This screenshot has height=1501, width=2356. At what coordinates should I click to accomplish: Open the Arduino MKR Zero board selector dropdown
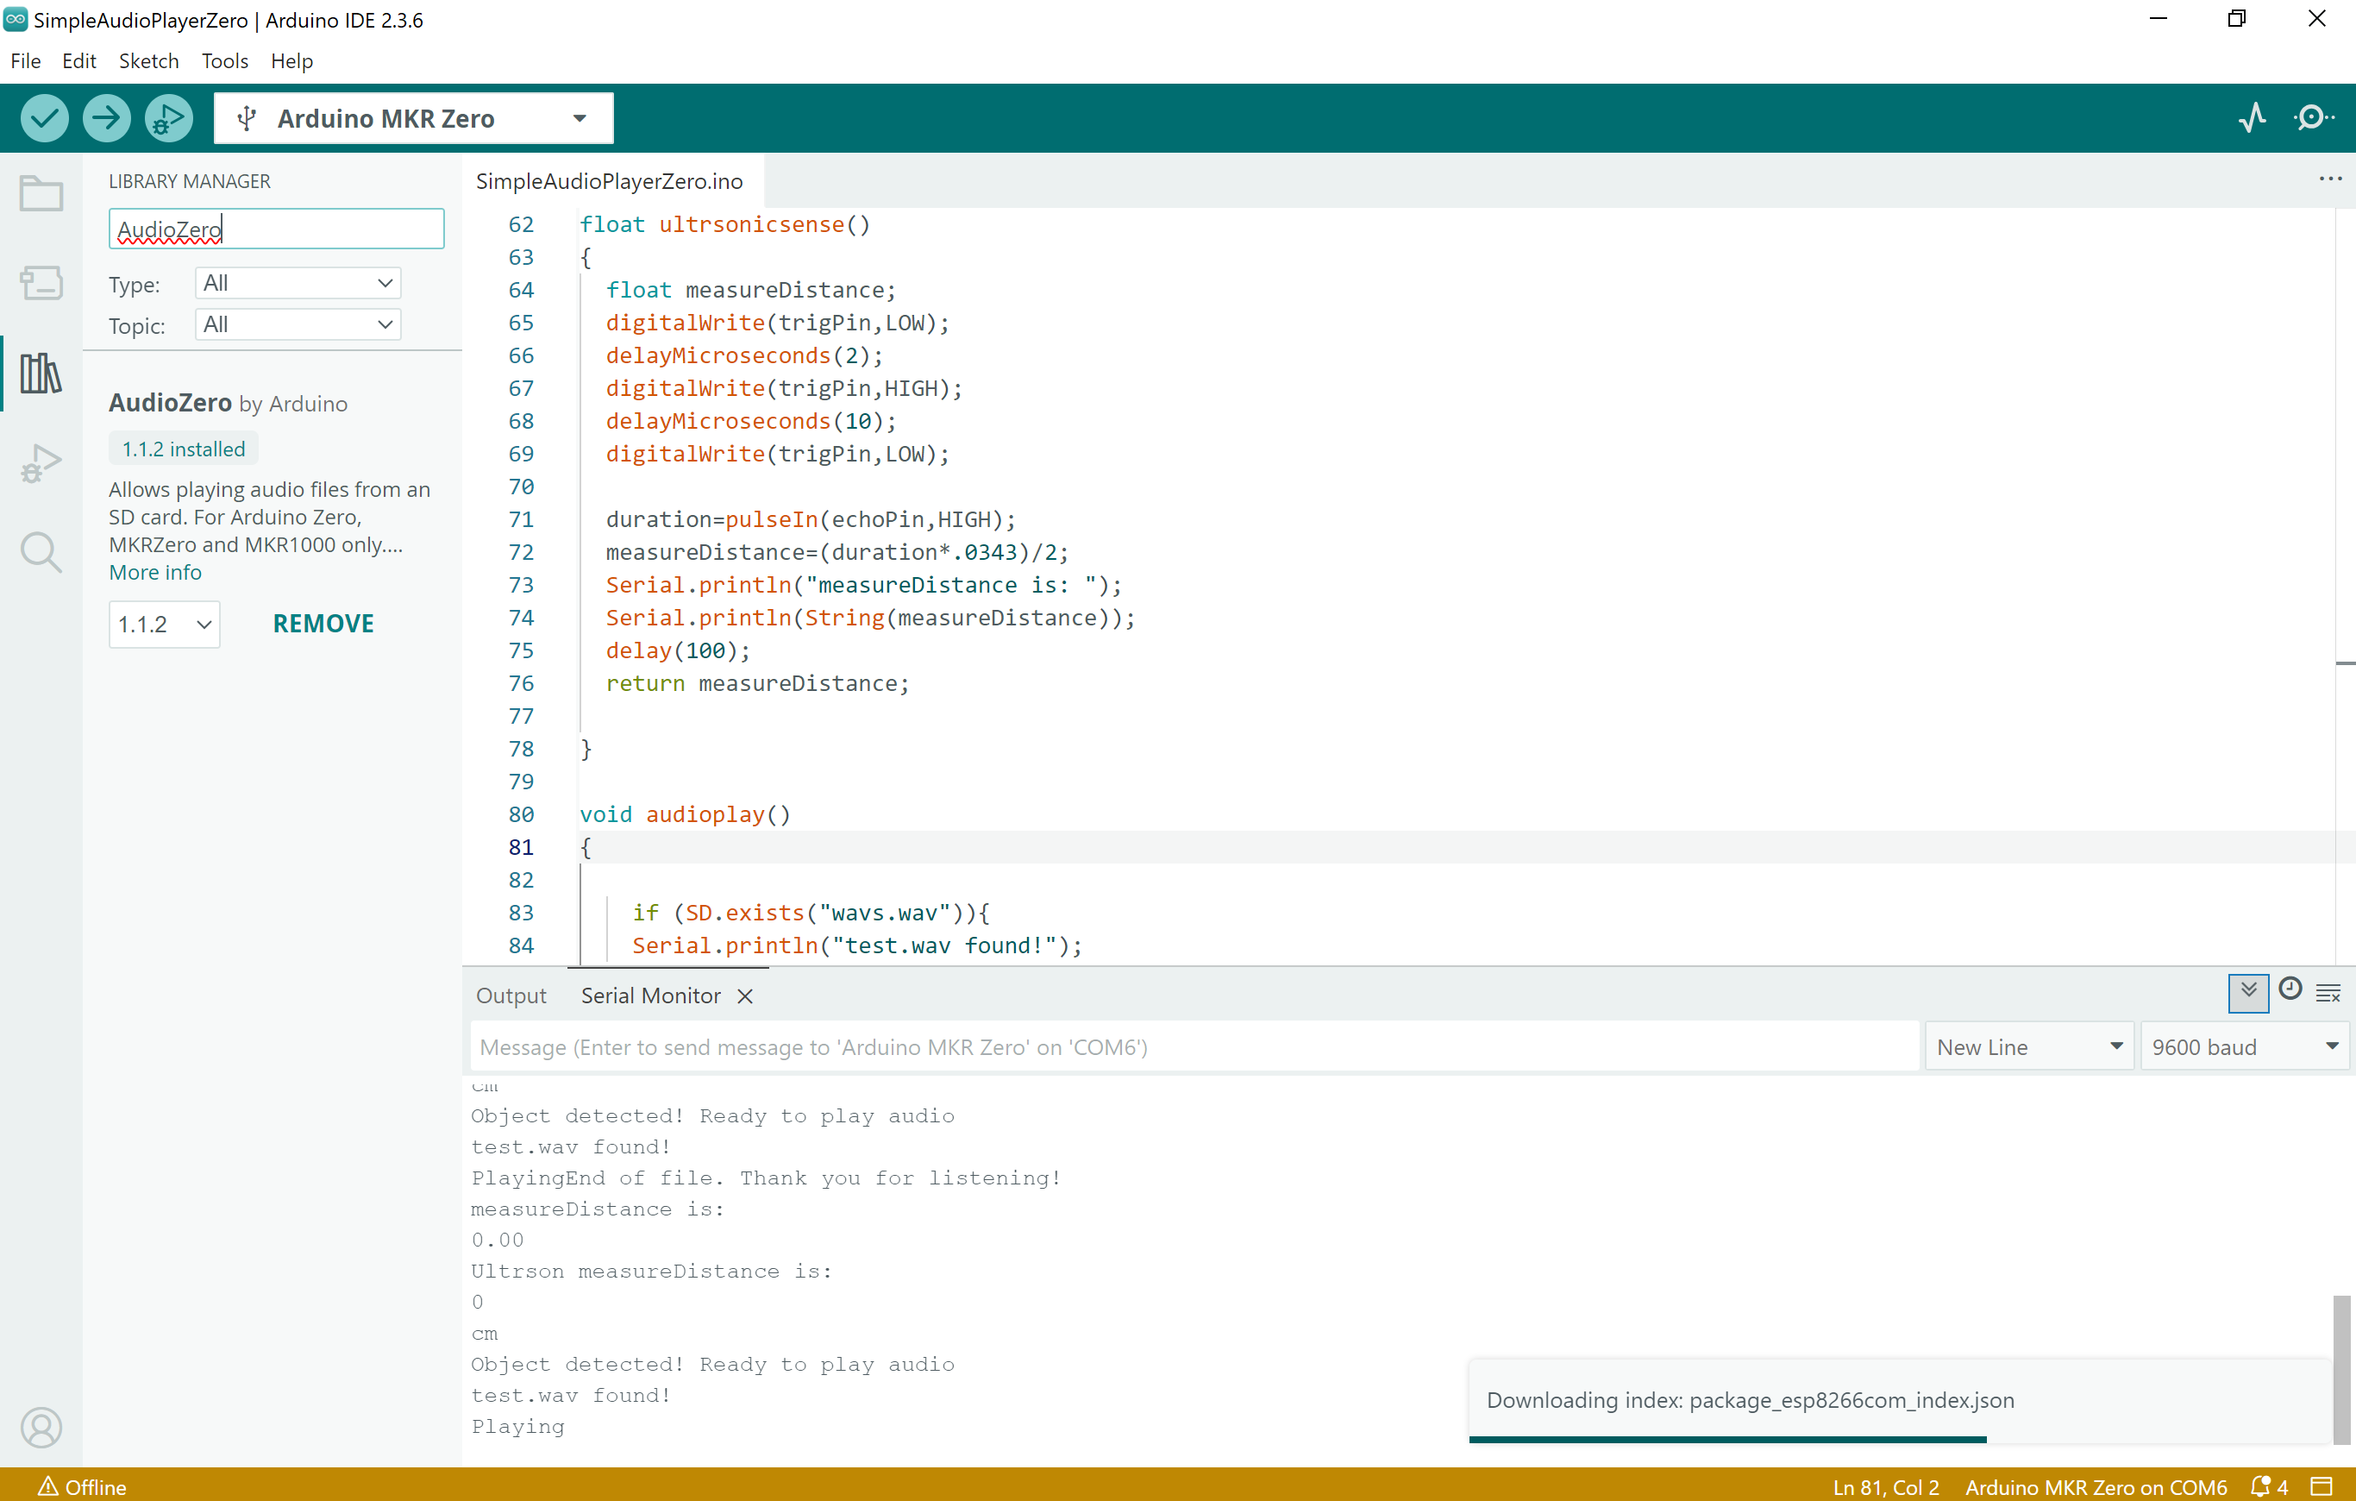(414, 118)
